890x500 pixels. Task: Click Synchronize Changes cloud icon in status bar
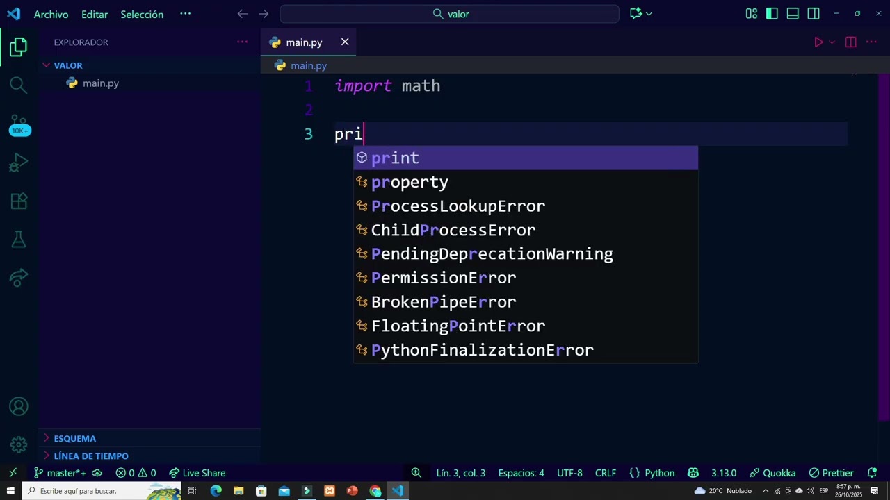point(97,473)
